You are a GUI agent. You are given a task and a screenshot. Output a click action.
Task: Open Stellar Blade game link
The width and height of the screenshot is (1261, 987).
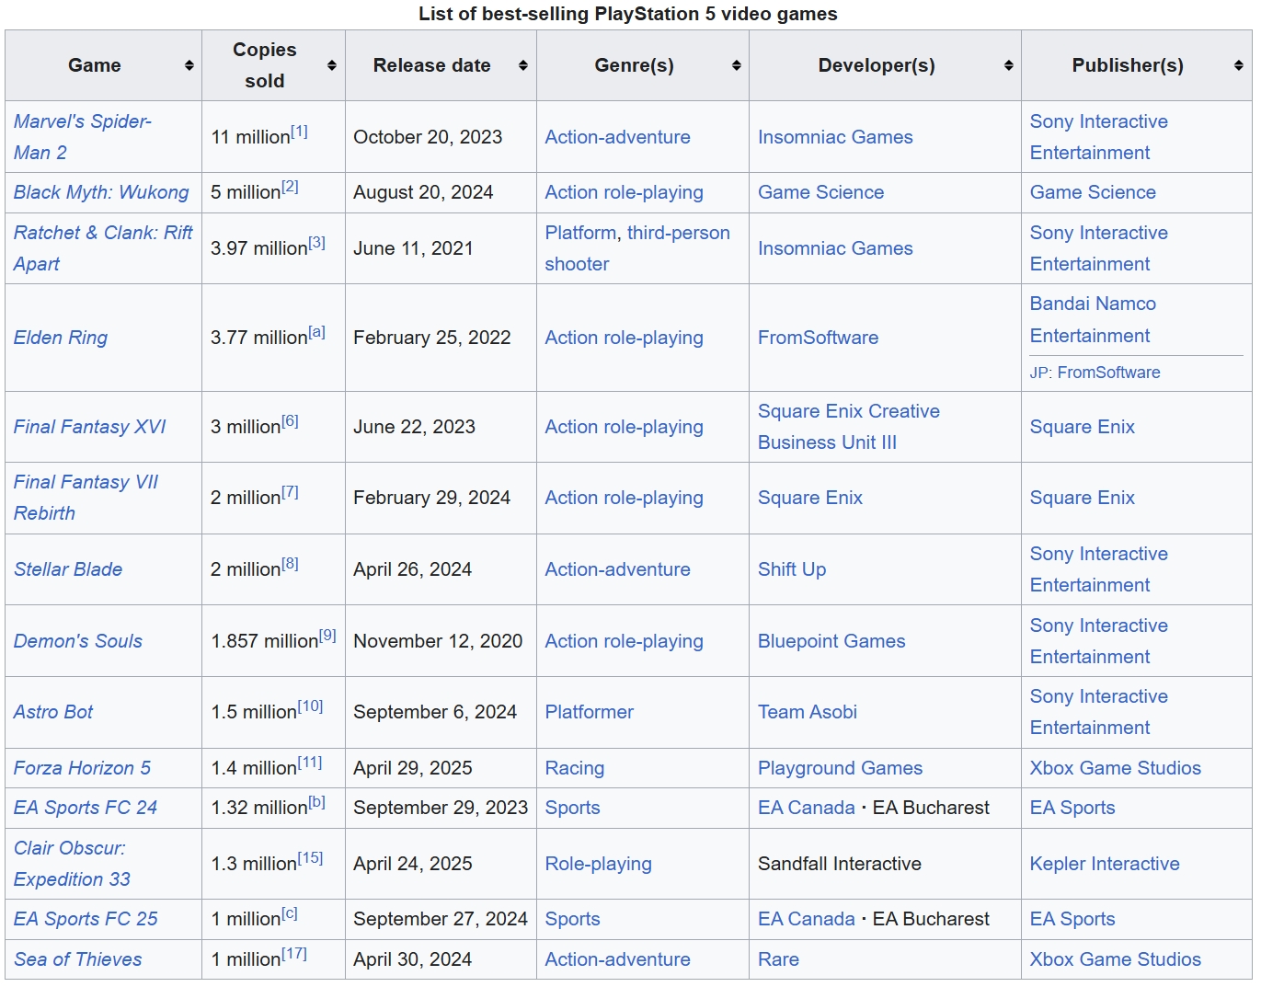68,569
